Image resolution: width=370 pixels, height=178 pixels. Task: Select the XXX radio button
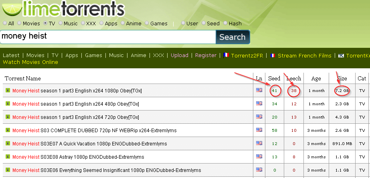pos(83,23)
